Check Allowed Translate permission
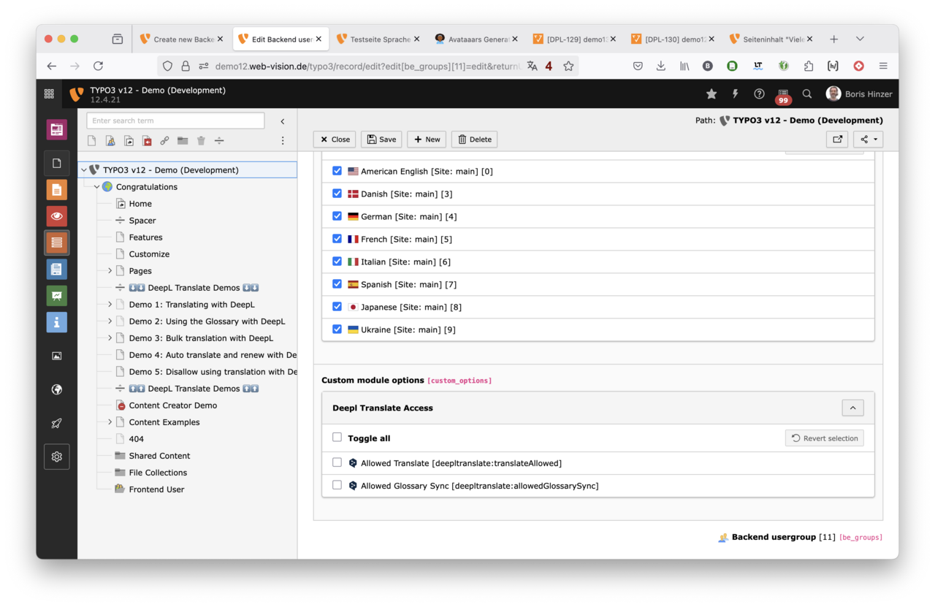The image size is (935, 607). [337, 462]
